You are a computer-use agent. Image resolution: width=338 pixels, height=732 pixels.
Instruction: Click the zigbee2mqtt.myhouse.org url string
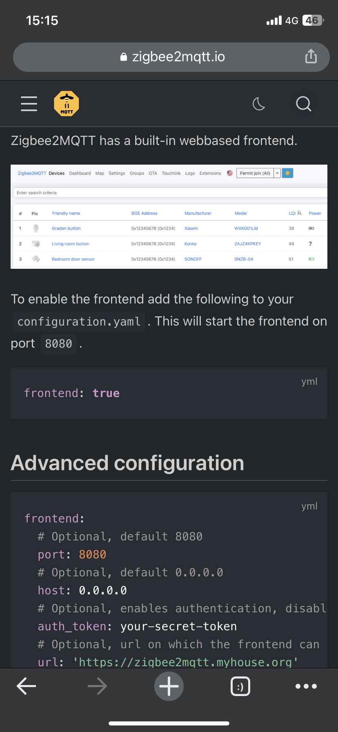point(185,662)
